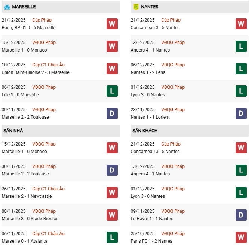249x246 pixels.
Task: Click D badge for Le Havre 1-1 Nantes
Action: (241, 215)
